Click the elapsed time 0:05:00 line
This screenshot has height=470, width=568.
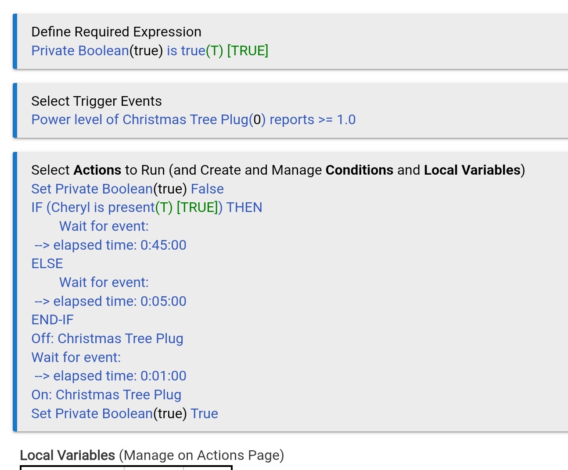pyautogui.click(x=111, y=301)
